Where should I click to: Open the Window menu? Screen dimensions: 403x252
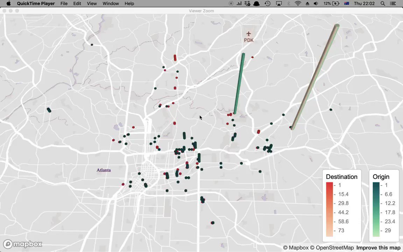[x=111, y=3]
